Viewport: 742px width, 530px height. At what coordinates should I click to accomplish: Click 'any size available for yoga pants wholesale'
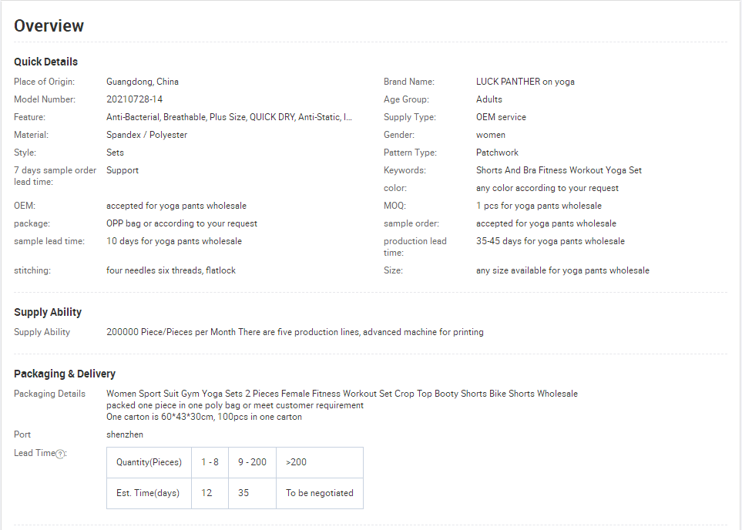562,270
